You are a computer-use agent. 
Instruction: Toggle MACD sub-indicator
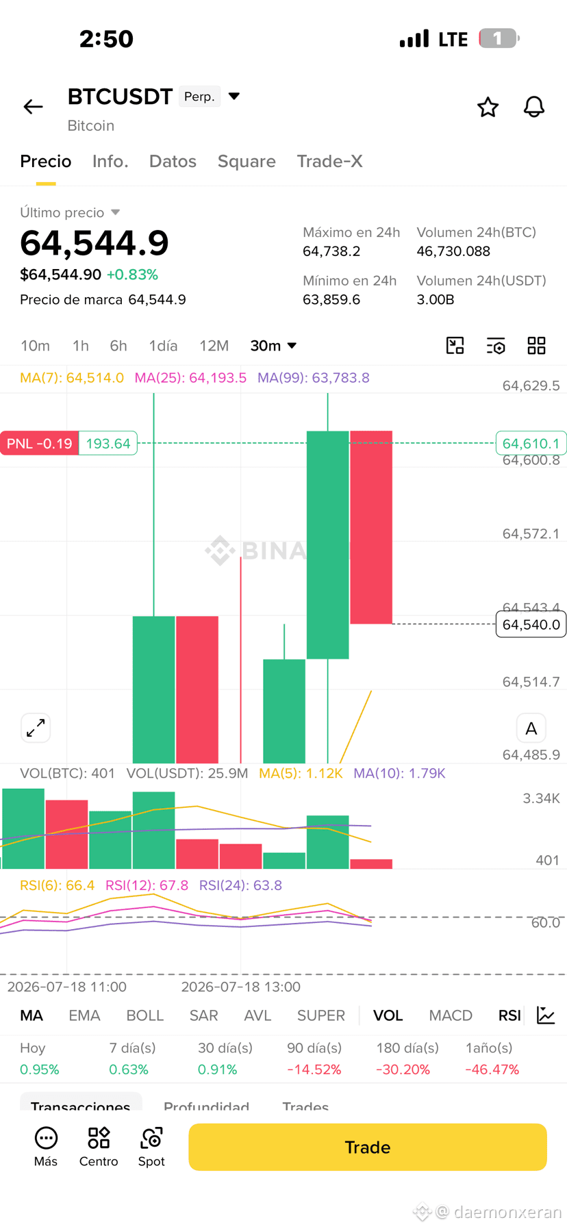coord(451,1015)
